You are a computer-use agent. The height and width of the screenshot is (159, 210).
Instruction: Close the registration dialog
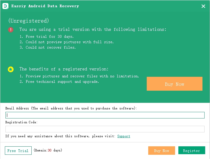[203, 6]
